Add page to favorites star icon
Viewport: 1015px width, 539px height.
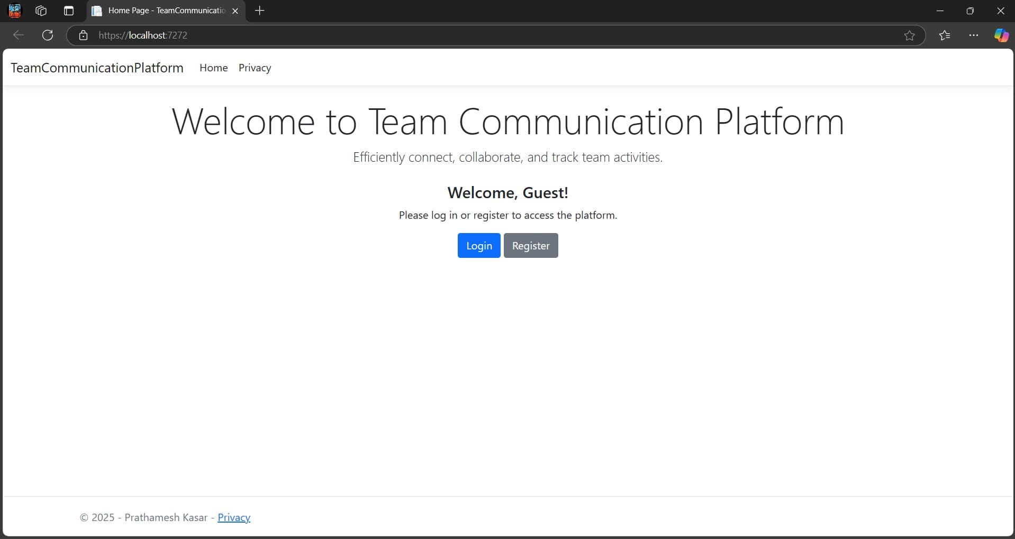(x=909, y=35)
